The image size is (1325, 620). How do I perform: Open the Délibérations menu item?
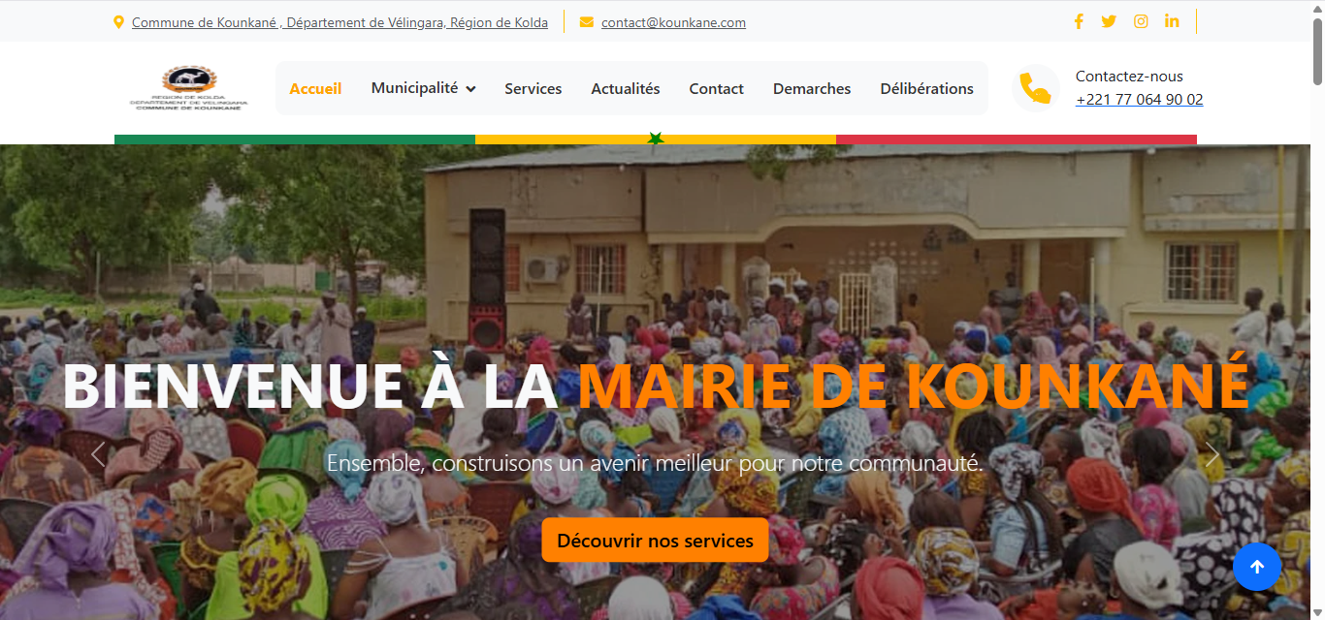point(926,88)
